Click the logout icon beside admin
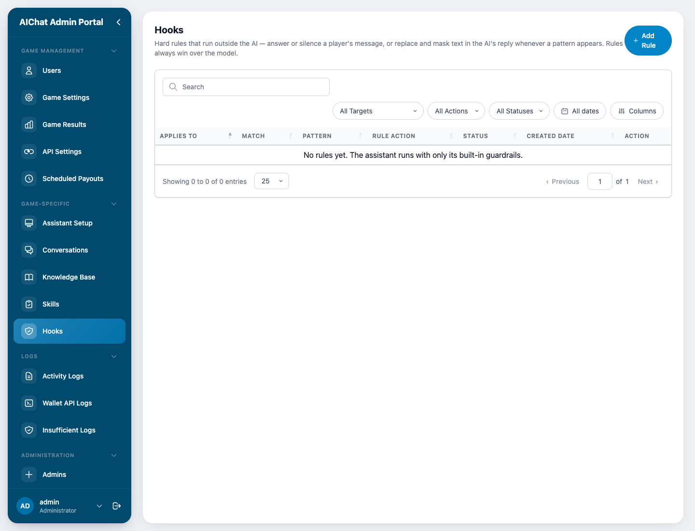Viewport: 695px width, 531px height. pyautogui.click(x=117, y=506)
